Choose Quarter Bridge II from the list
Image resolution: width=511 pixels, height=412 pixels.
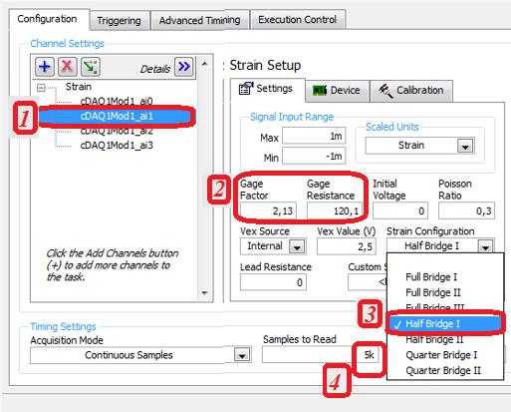443,370
